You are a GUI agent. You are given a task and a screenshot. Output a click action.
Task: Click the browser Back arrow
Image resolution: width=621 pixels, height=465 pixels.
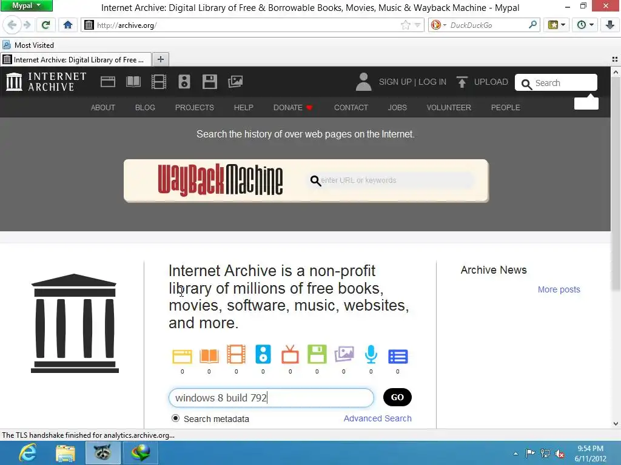point(12,25)
